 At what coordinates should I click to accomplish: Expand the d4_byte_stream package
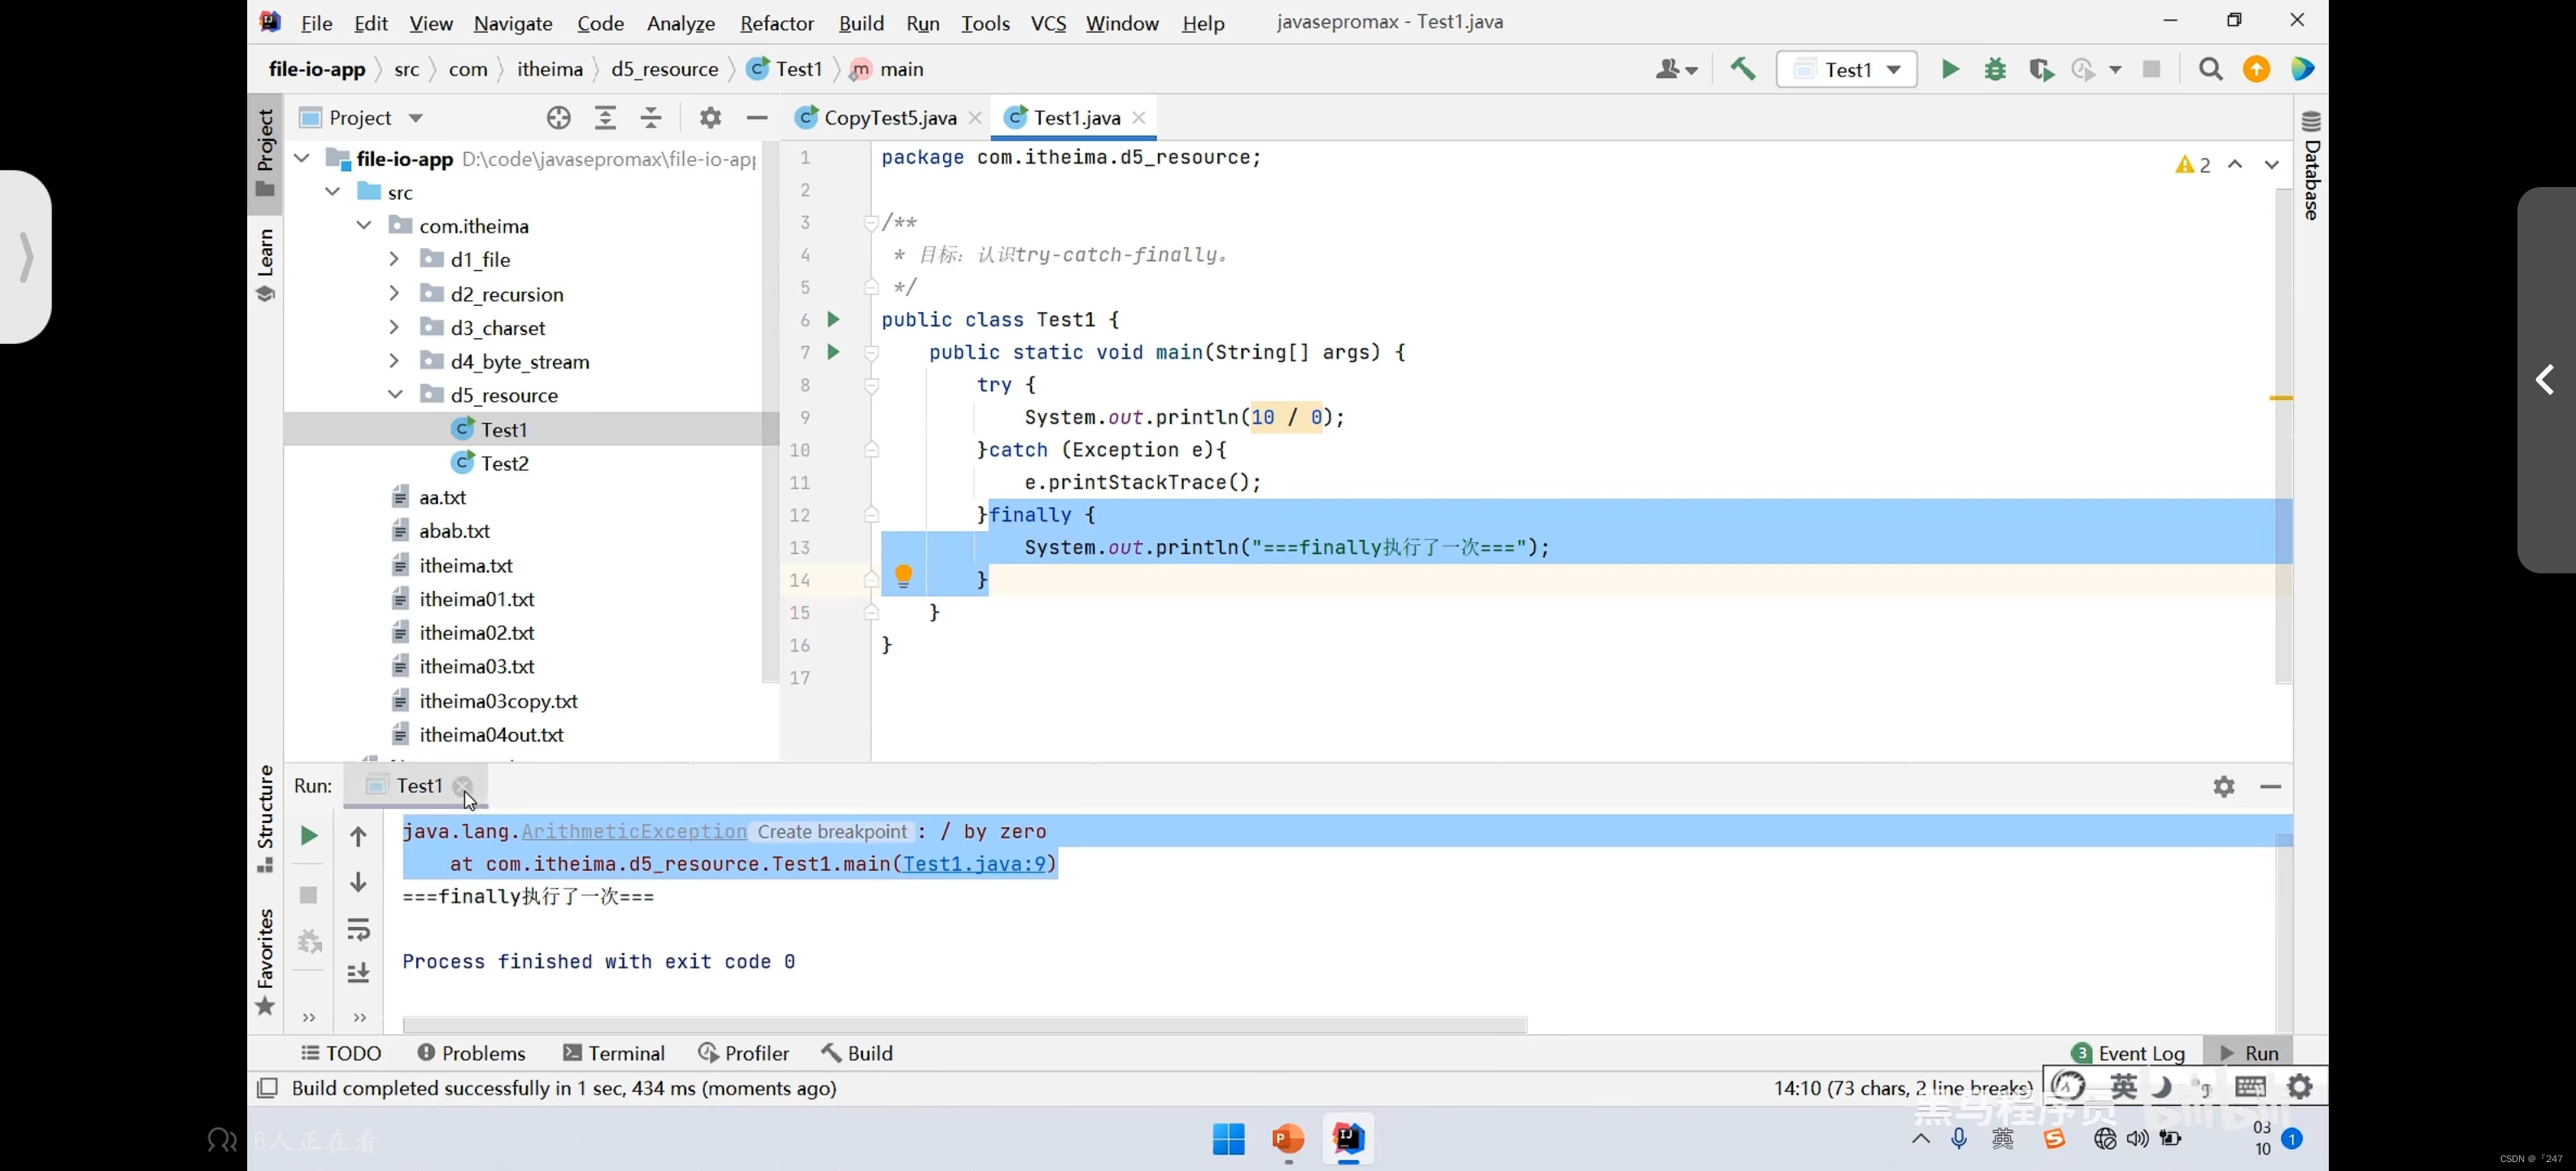click(394, 361)
